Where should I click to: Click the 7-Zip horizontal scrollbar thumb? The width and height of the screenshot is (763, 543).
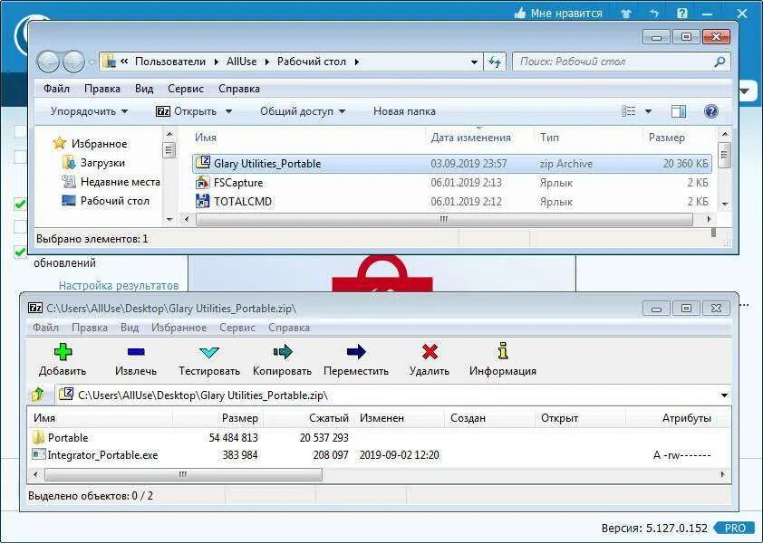click(x=183, y=474)
